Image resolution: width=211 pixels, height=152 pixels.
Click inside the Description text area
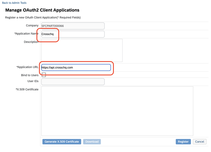click(82, 50)
